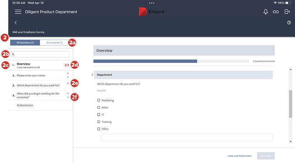This screenshot has height=163, width=295.
Task: Click the Diligent logo
Action: [152, 12]
